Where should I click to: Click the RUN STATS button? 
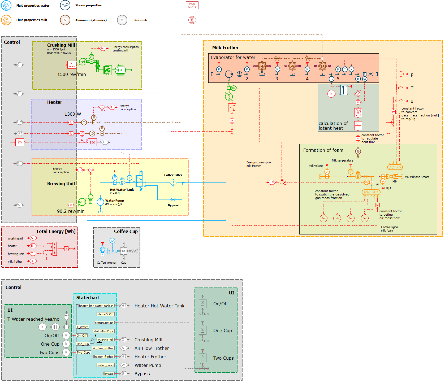(192, 5)
